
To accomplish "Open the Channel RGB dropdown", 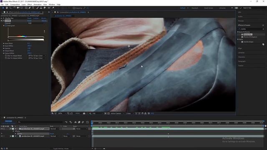I will [x=36, y=23].
